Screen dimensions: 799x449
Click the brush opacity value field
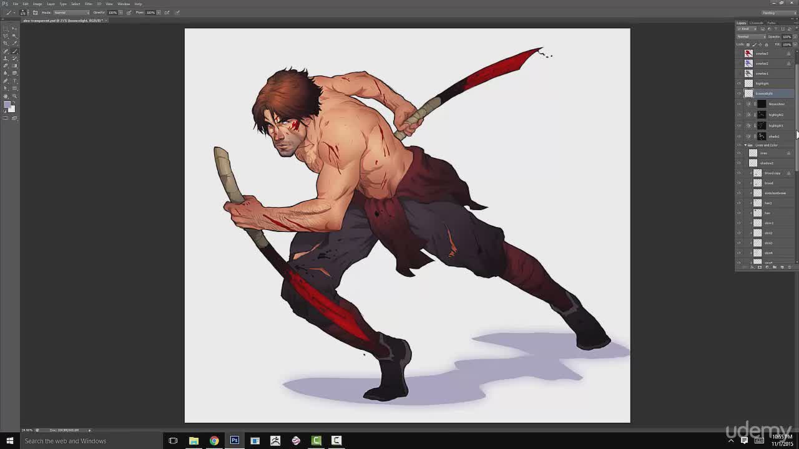coord(112,12)
